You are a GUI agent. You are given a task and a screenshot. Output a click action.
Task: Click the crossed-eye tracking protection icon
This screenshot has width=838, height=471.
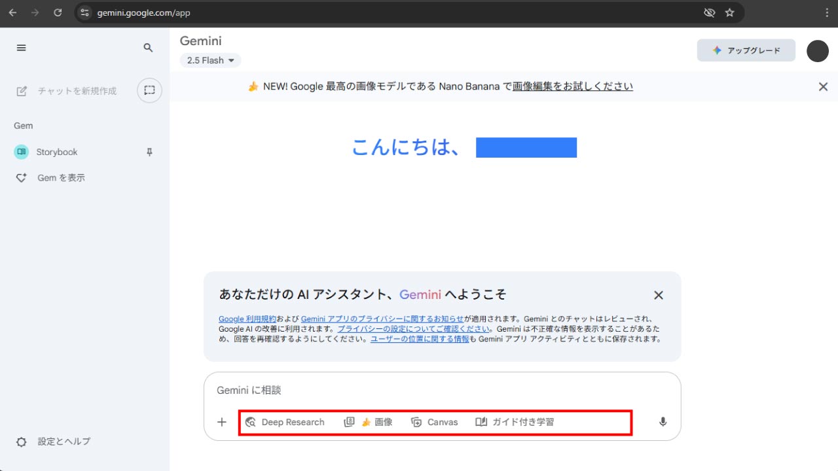(708, 12)
